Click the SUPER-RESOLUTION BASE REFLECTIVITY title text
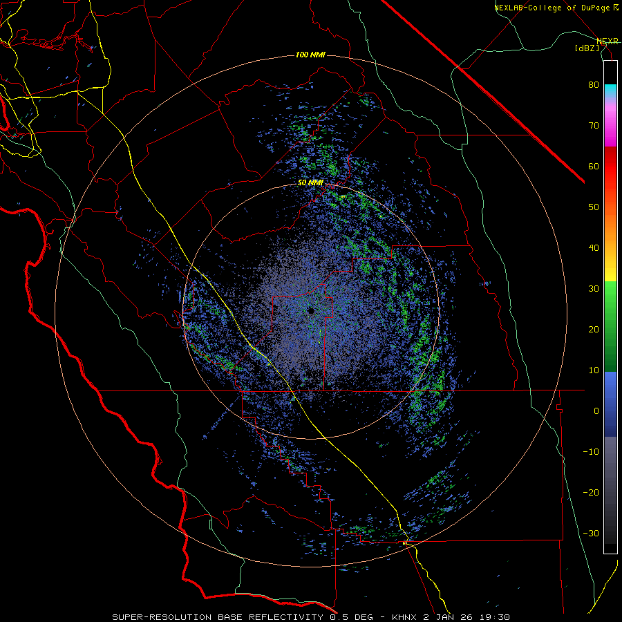The image size is (622, 622). pos(218,617)
